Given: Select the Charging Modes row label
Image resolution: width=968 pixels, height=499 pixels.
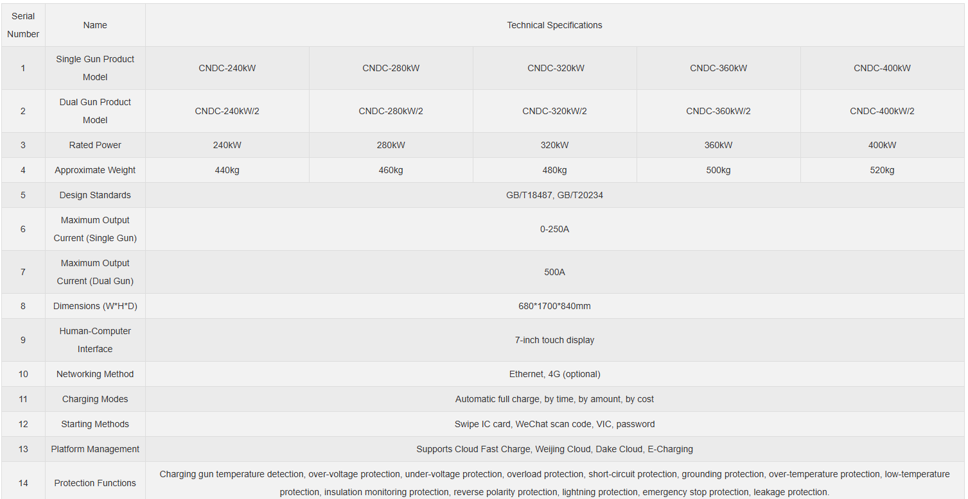Looking at the screenshot, I should click(95, 399).
